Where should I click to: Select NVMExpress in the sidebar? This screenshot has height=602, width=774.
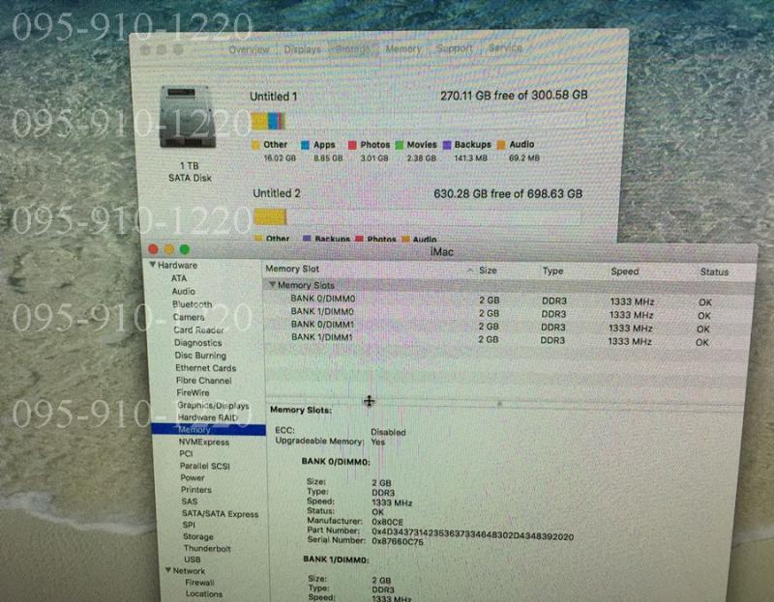(204, 443)
